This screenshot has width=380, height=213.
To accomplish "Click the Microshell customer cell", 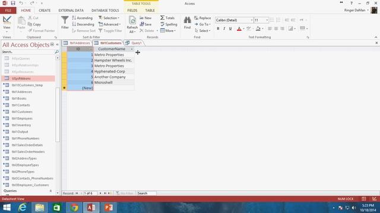I will (114, 83).
